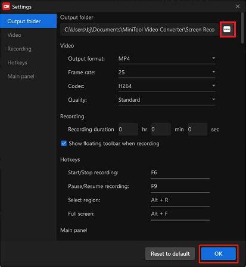
Task: Focus the recording duration hours field
Action: (128, 129)
